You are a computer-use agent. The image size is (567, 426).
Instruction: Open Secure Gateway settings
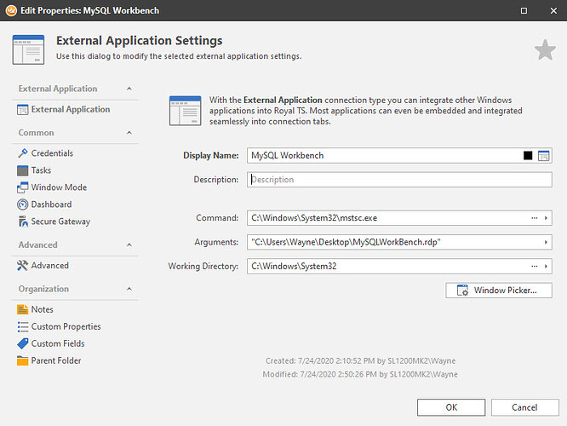tap(60, 222)
